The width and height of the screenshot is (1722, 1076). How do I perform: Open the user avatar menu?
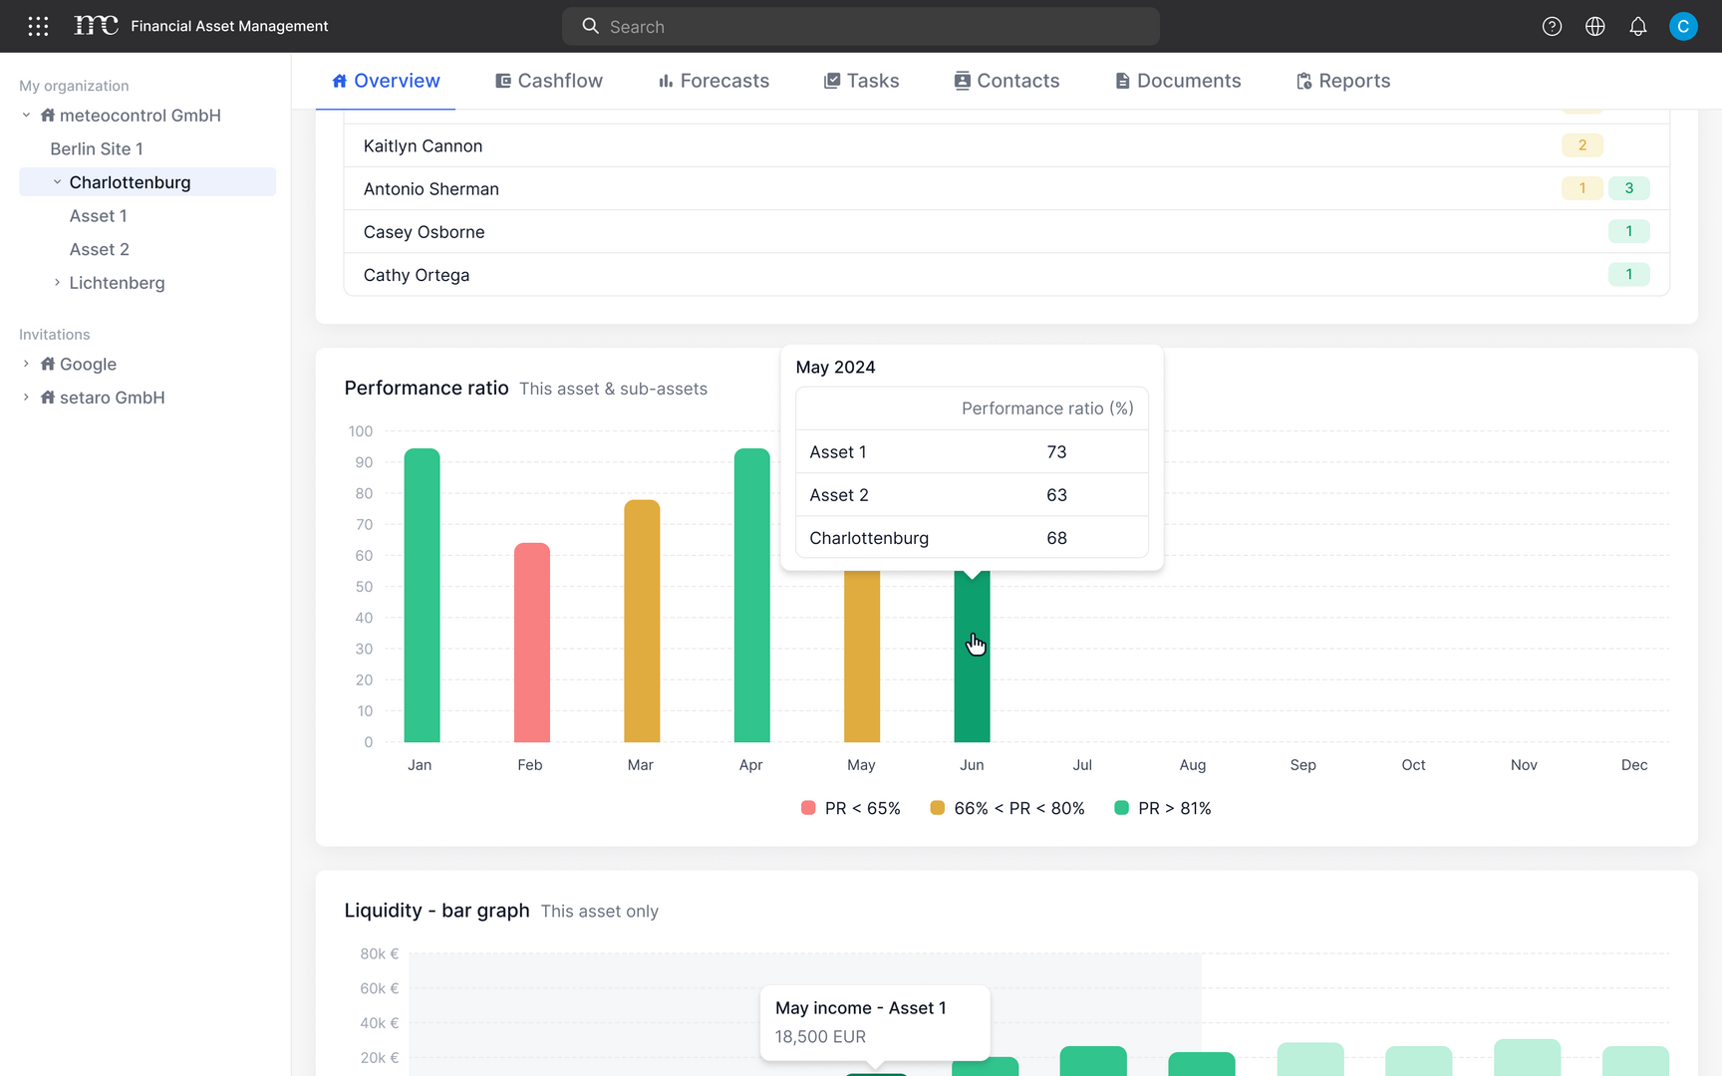point(1682,27)
